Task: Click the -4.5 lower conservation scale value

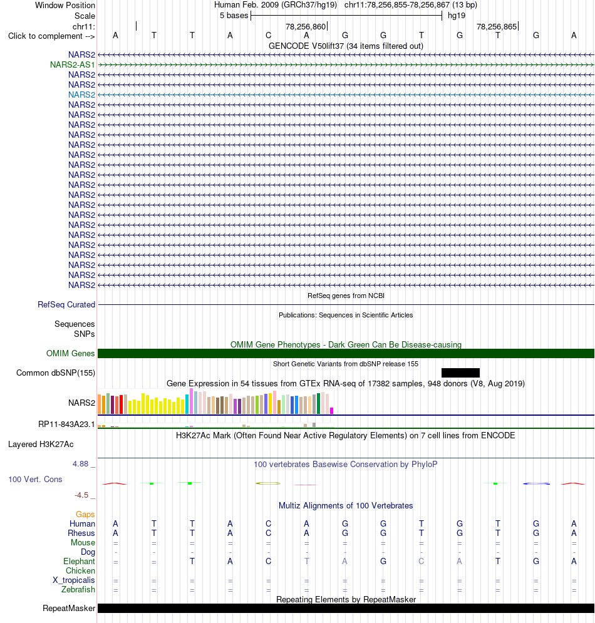Action: coord(81,495)
